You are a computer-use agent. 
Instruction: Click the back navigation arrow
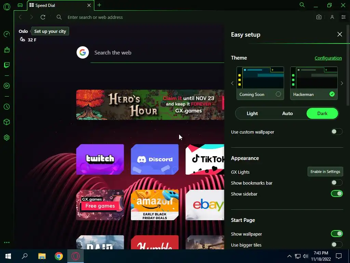pos(20,17)
